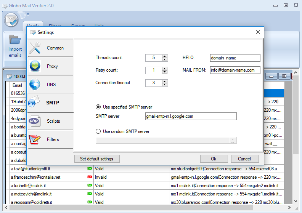Increase Threads count with up arrow

tap(164, 56)
